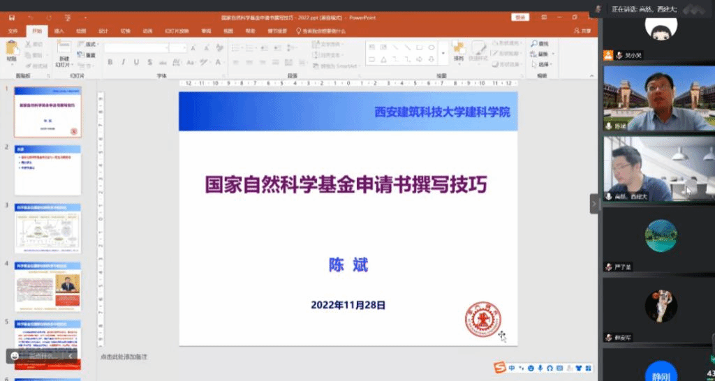This screenshot has height=381, width=715.
Task: Open the File (文件) menu
Action: [x=13, y=31]
